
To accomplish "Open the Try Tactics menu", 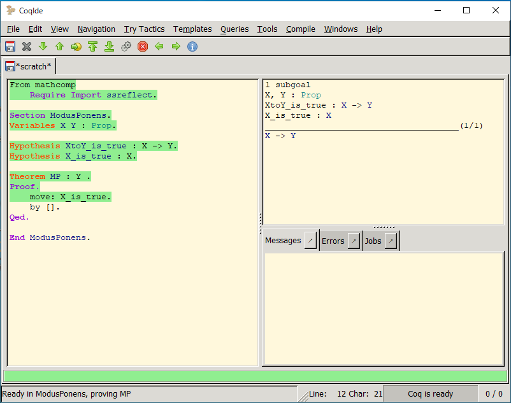I will pyautogui.click(x=144, y=29).
